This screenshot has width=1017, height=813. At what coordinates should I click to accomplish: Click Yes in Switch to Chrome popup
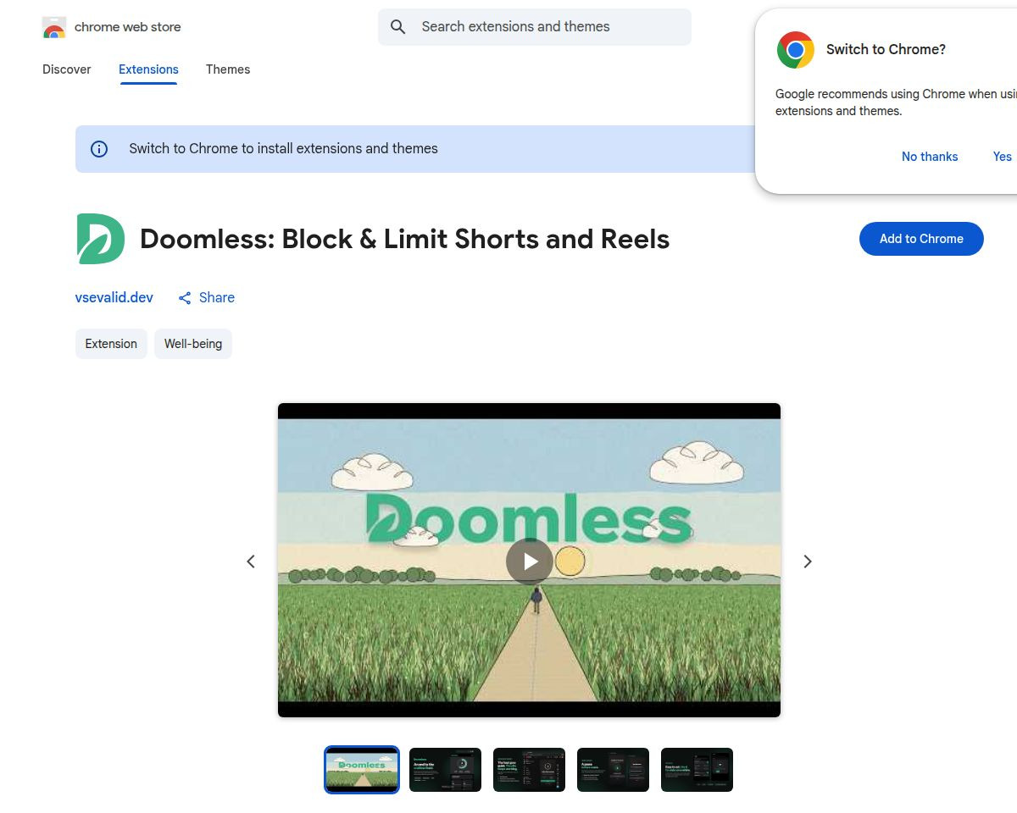[1003, 157]
